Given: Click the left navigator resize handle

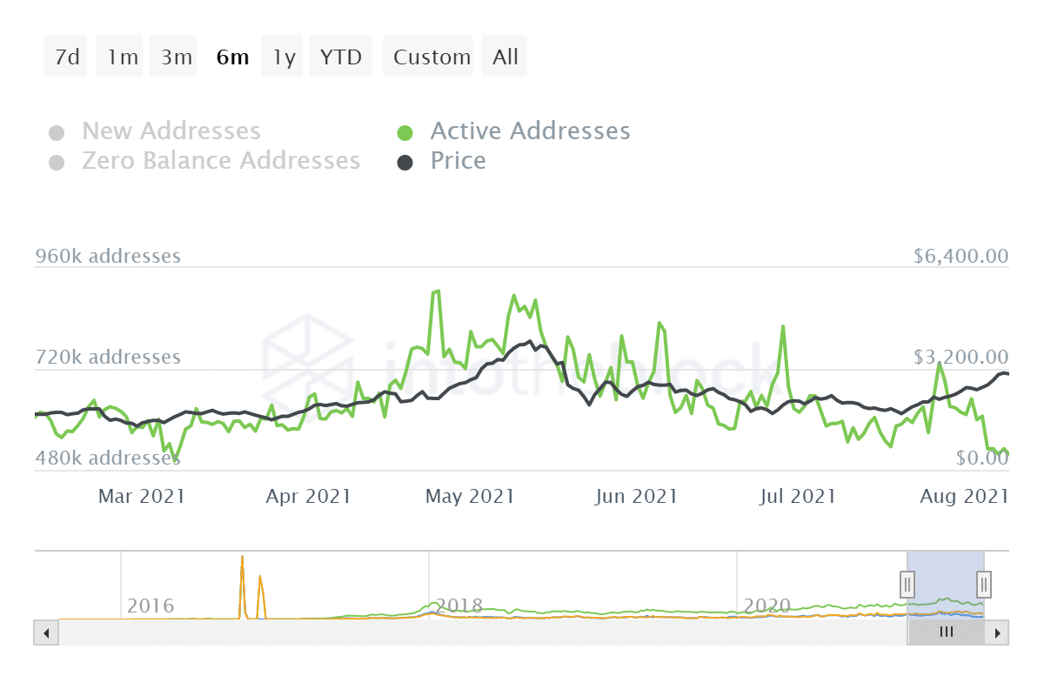Looking at the screenshot, I should pyautogui.click(x=908, y=584).
